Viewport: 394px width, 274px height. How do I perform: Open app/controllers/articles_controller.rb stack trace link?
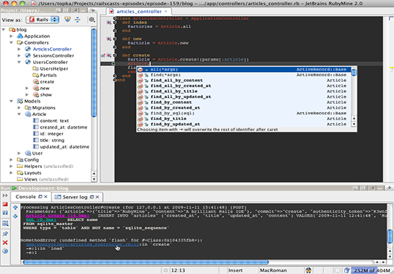82,245
